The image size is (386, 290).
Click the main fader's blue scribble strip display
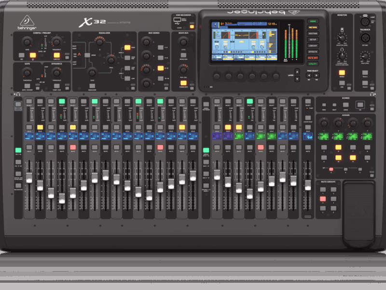pos(308,136)
